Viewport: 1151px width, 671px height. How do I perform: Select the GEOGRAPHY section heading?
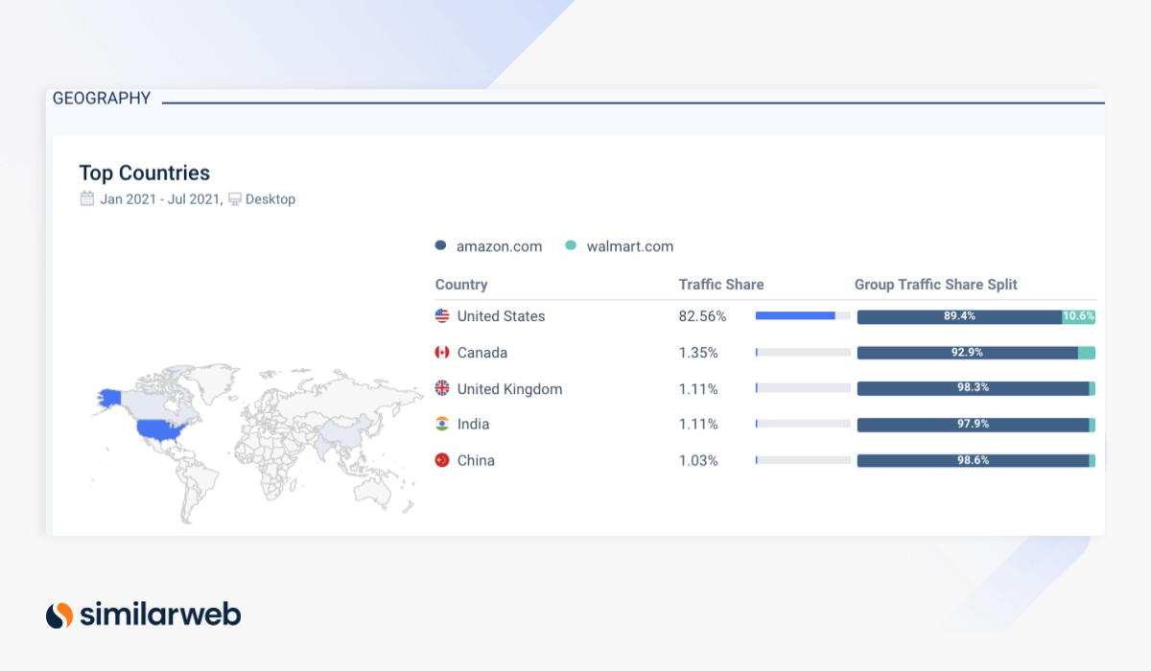coord(102,98)
